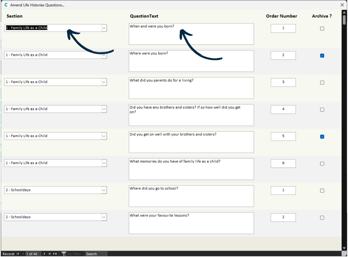This screenshot has height=257, width=348.
Task: Open Section dropdown for parents' living row
Action: 104,82
